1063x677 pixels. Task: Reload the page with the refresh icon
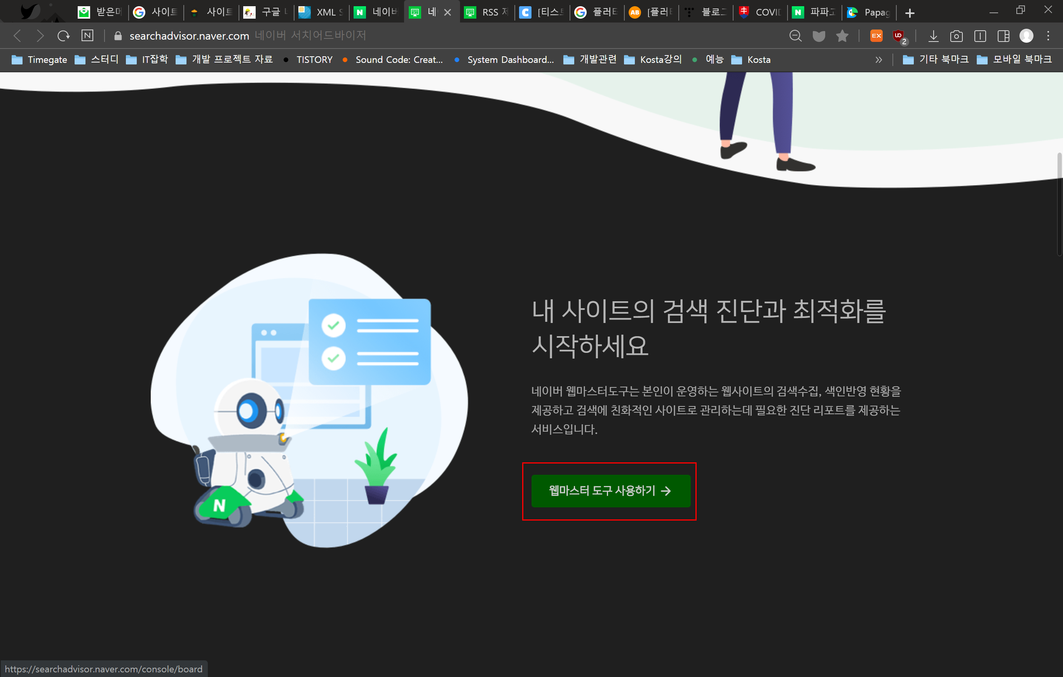pyautogui.click(x=64, y=36)
